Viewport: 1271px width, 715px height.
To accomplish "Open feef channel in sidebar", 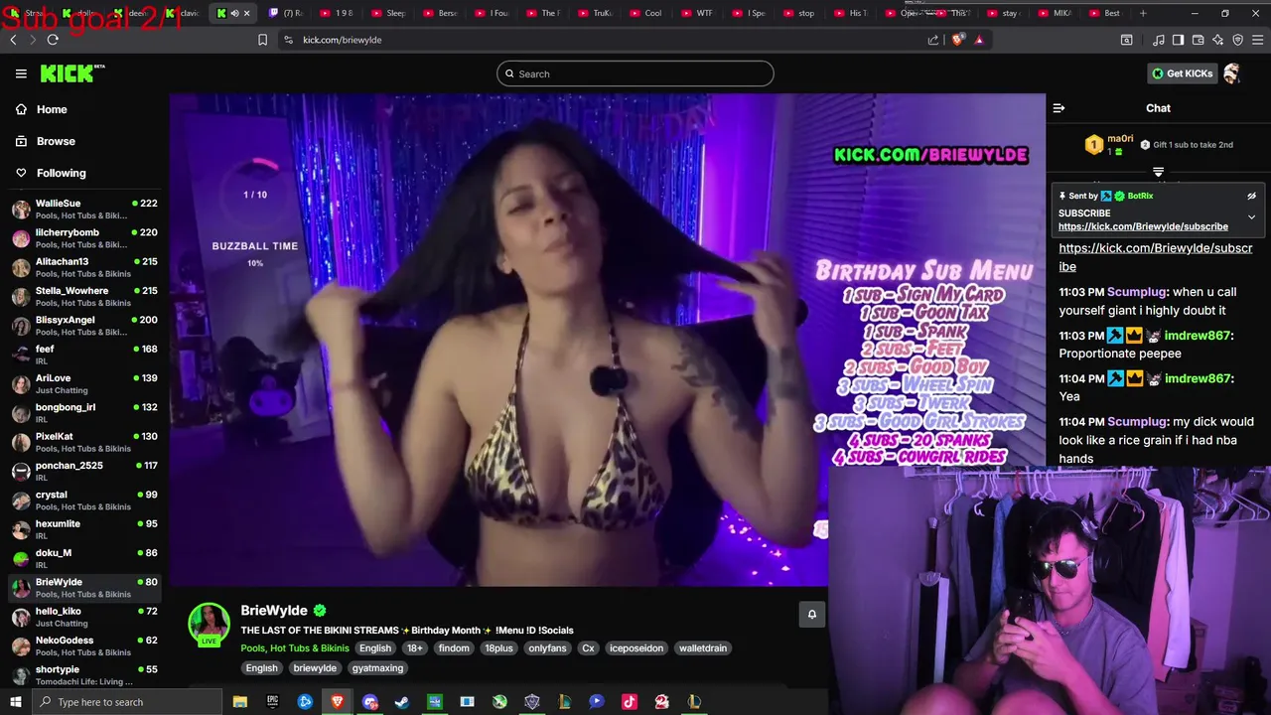I will [84, 355].
